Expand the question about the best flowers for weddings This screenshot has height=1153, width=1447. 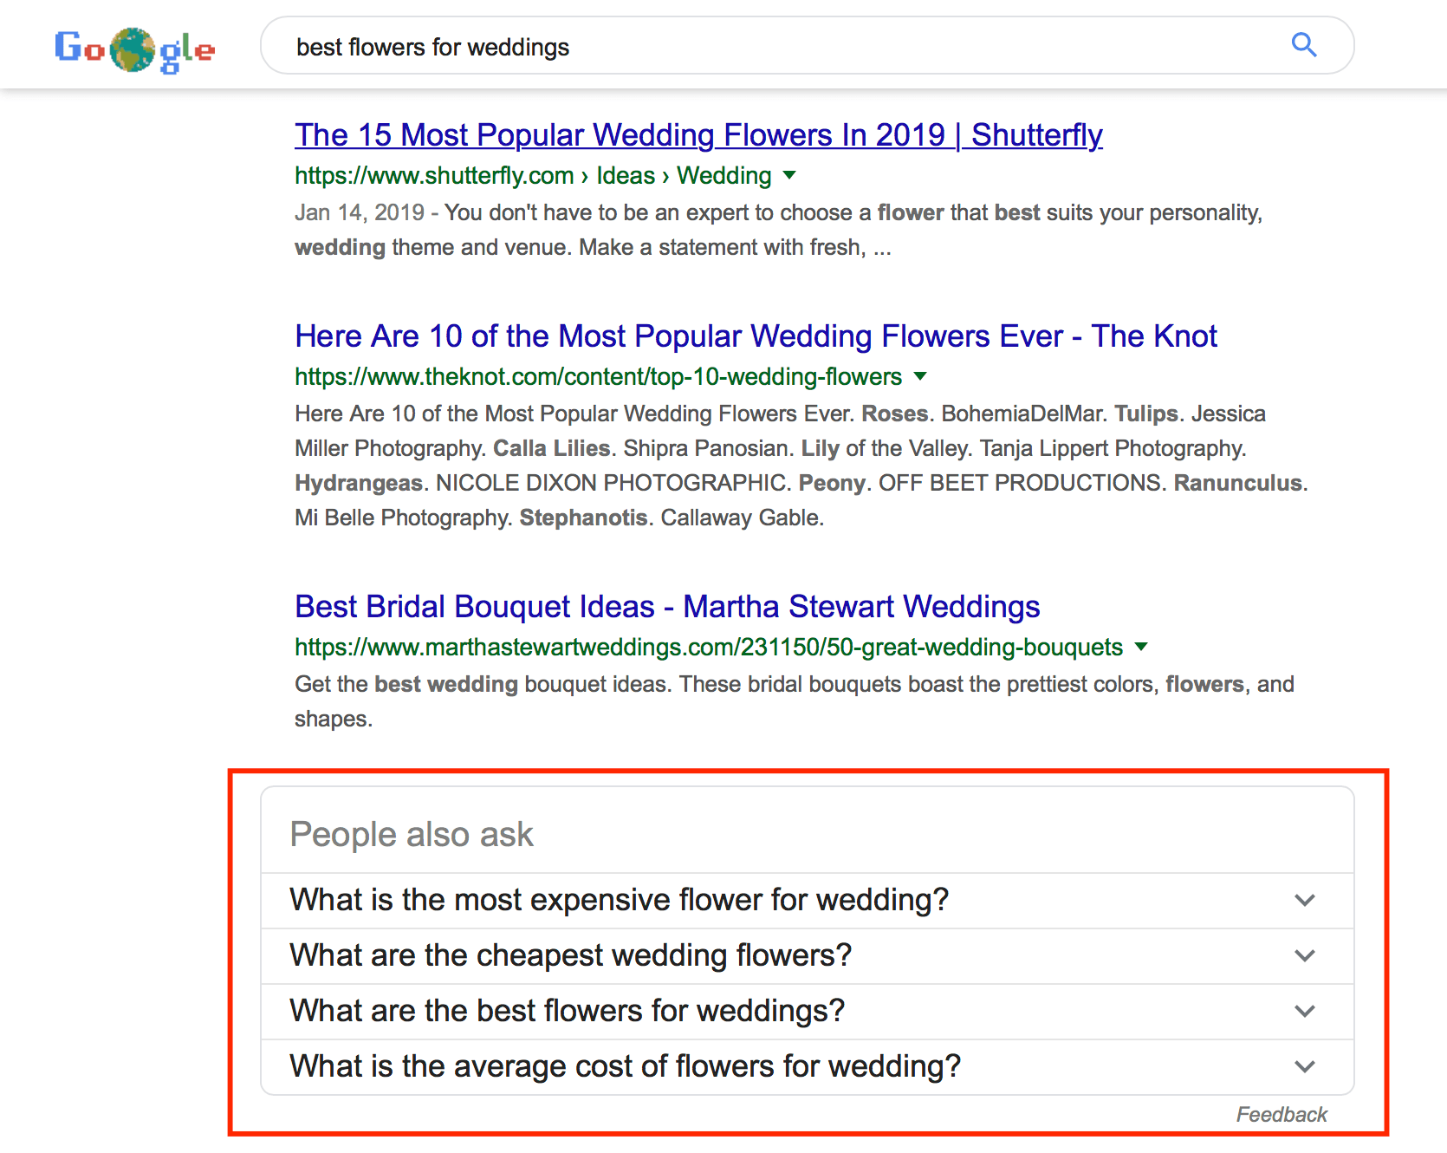(x=807, y=1012)
